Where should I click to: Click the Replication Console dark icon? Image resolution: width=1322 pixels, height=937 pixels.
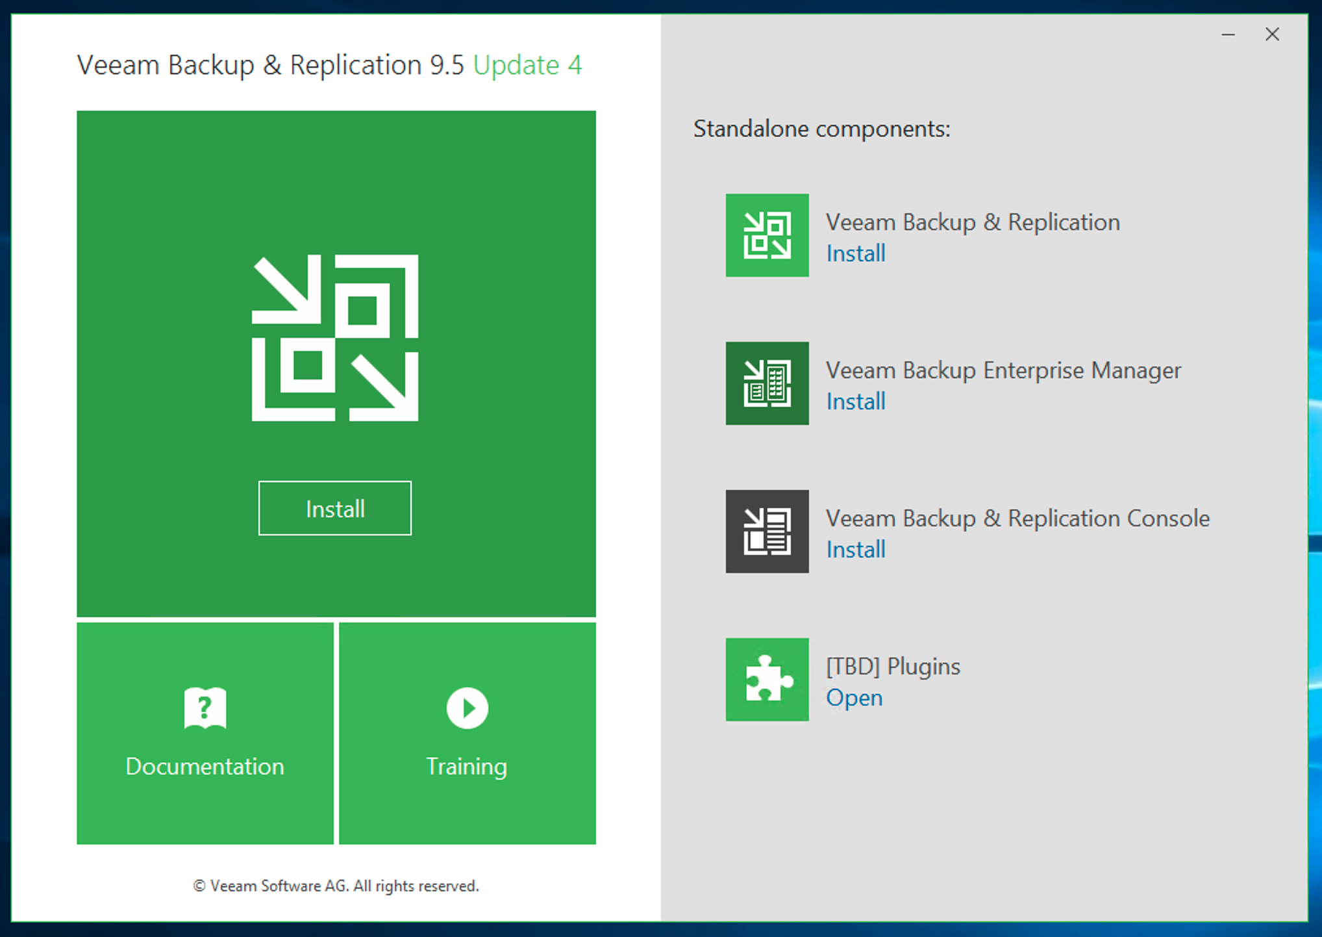pyautogui.click(x=767, y=532)
